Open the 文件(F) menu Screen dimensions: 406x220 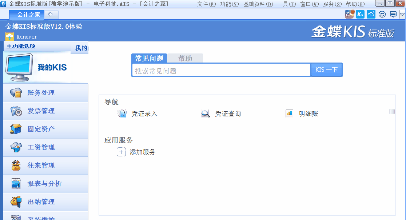click(x=206, y=4)
